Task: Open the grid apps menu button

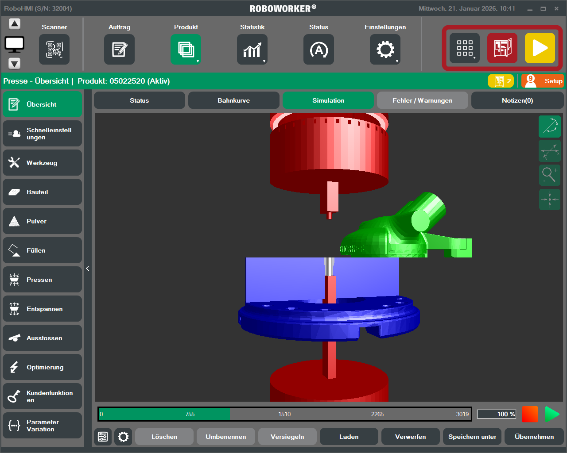Action: point(465,48)
